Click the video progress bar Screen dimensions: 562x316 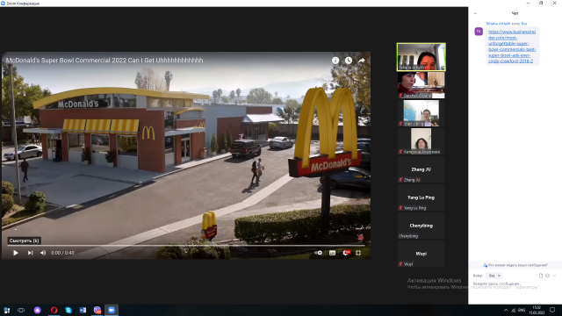[x=186, y=246]
